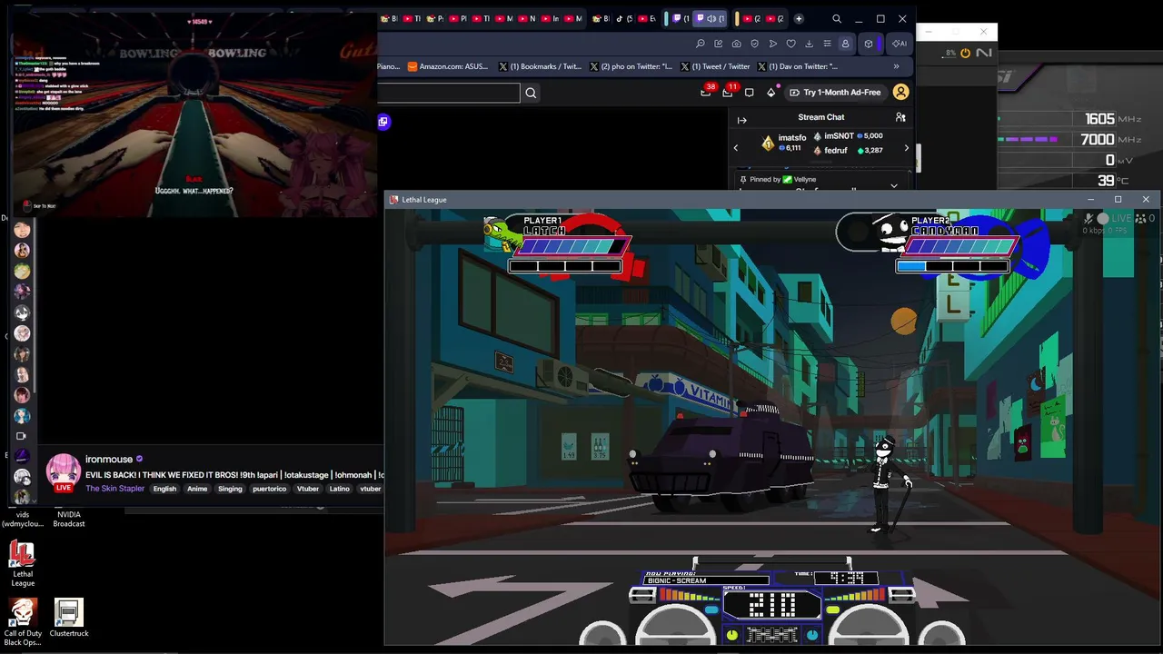Click the purple pop-out icon beside the stream
The height and width of the screenshot is (654, 1163).
(x=383, y=122)
